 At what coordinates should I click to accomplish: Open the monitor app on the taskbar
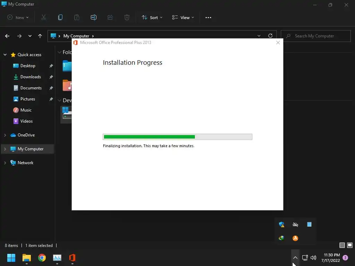[57, 258]
